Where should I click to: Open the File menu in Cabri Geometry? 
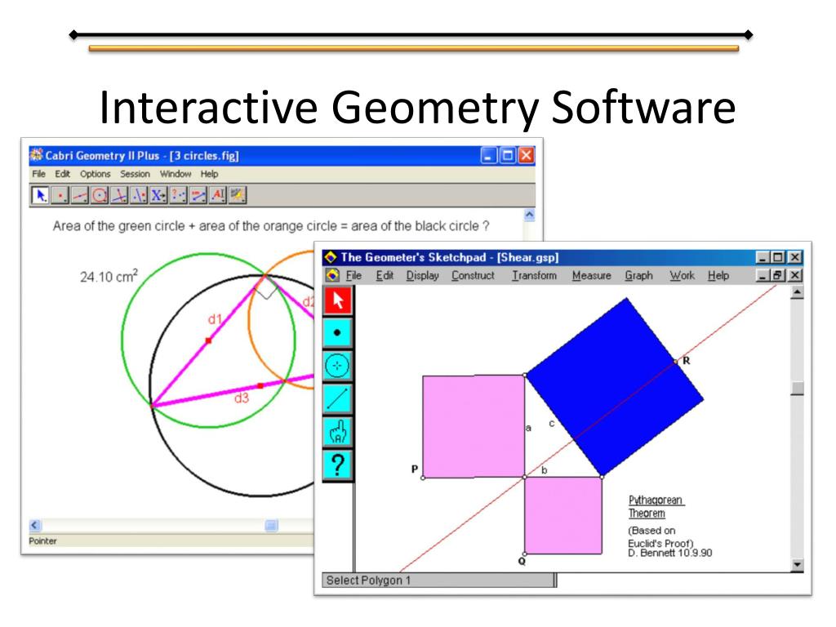(x=38, y=174)
